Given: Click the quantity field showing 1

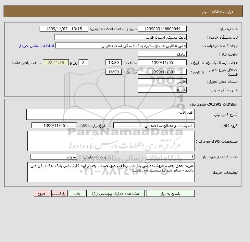Looking at the screenshot, I should [170, 157].
